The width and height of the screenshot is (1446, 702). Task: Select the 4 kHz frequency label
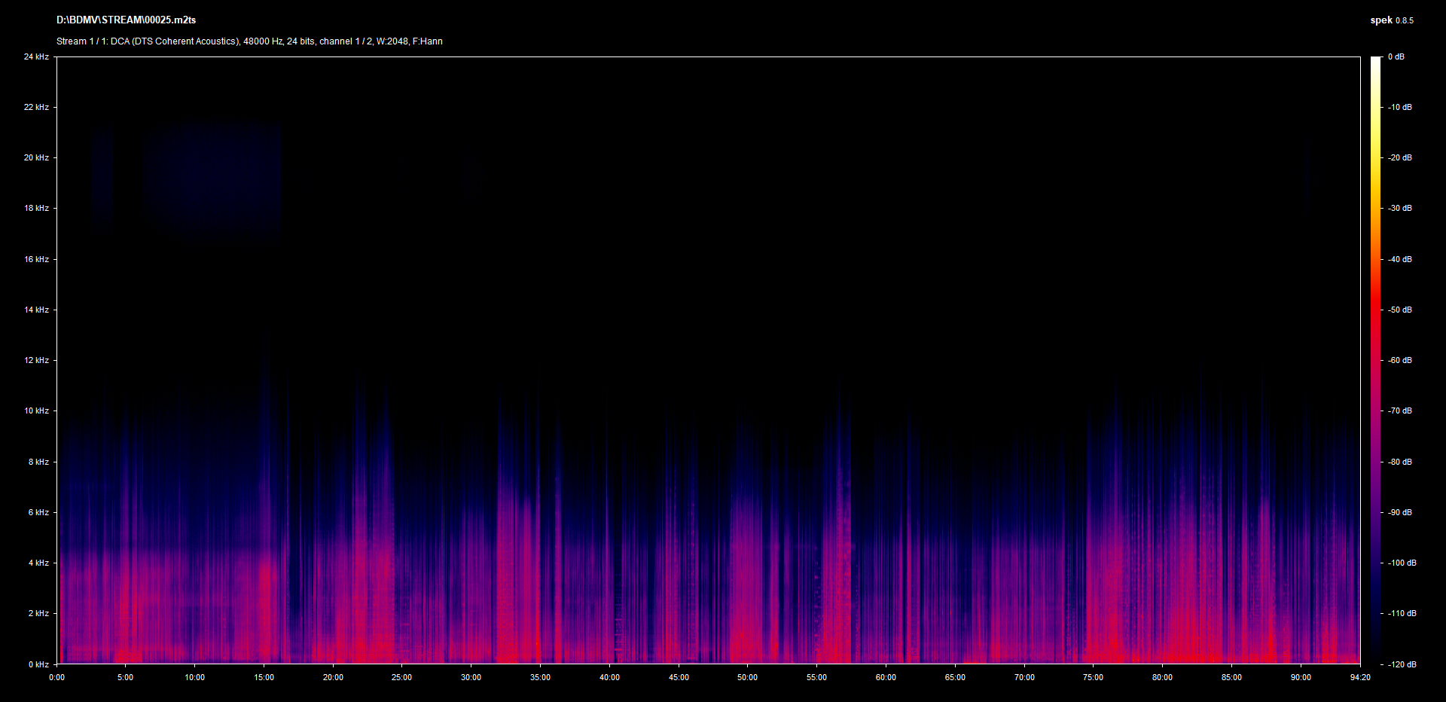(38, 563)
